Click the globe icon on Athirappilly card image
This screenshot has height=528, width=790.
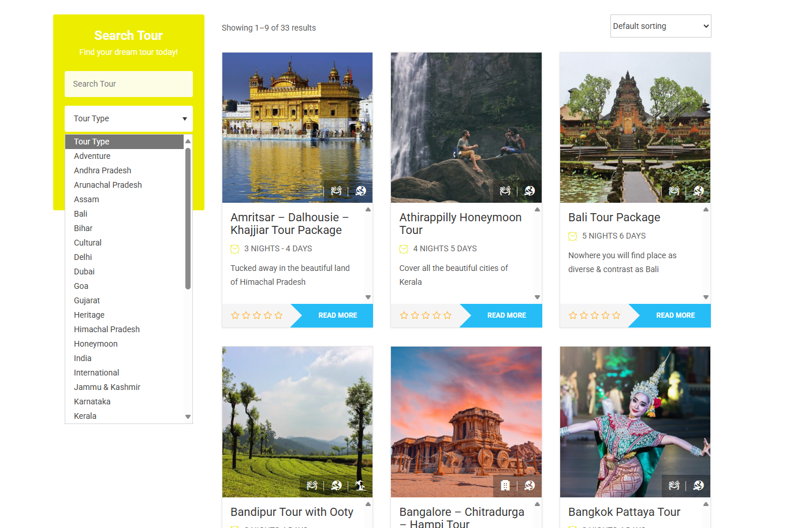[530, 191]
